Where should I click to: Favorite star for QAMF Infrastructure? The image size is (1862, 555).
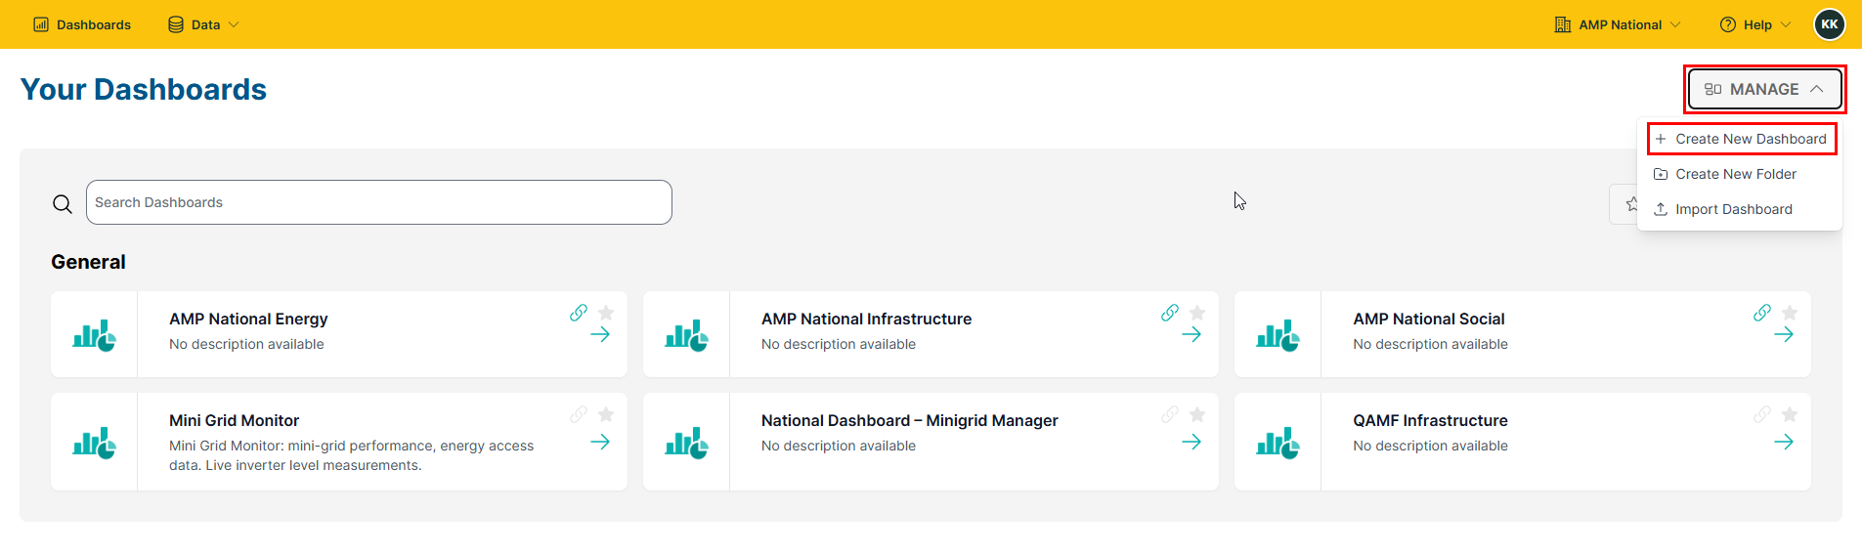pyautogui.click(x=1790, y=414)
